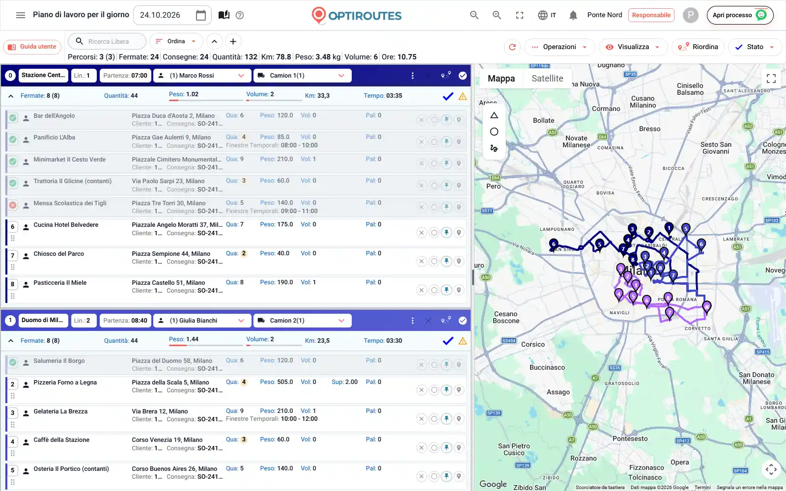Toggle route 0 blue checkmark
Screen dimensions: 786x491
[448, 96]
